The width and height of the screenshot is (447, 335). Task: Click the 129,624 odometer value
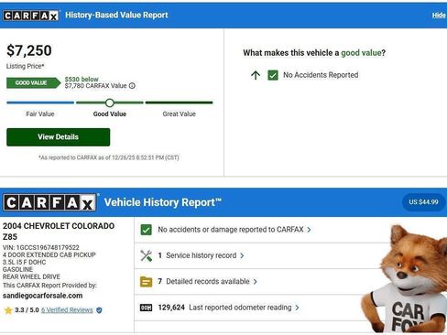coord(171,308)
